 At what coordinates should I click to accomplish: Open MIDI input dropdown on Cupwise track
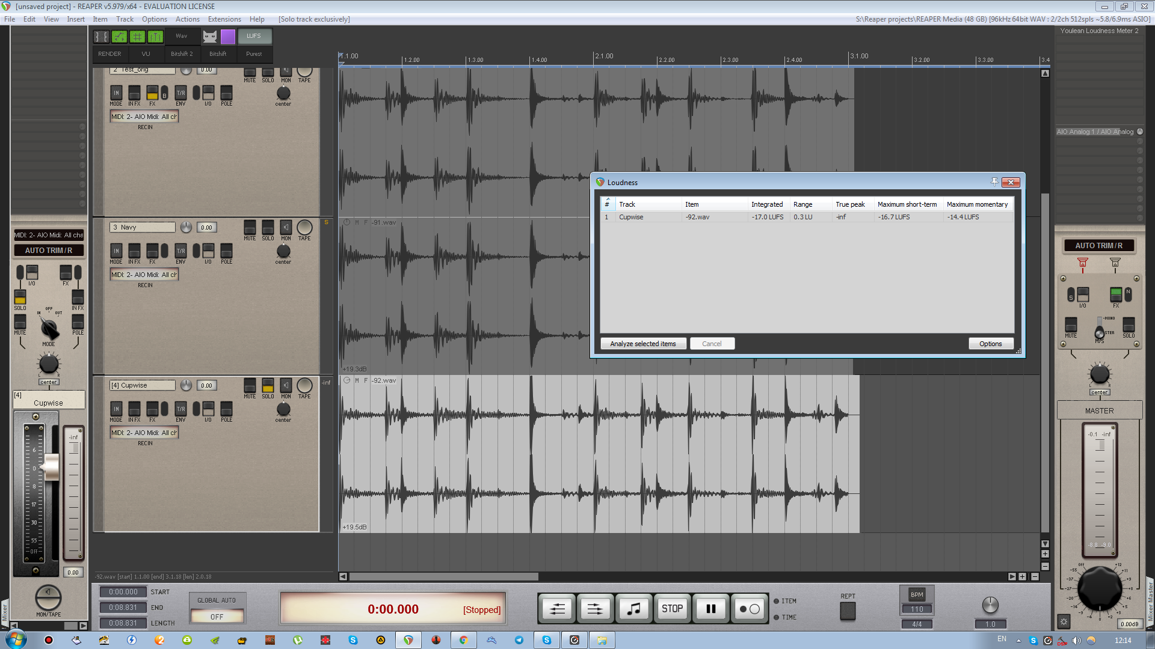pyautogui.click(x=144, y=433)
